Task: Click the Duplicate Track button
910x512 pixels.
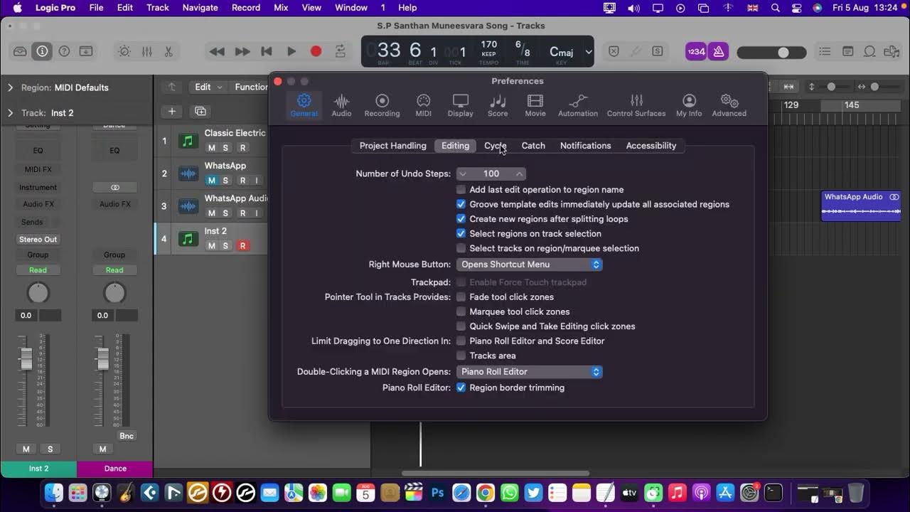Action: [200, 111]
